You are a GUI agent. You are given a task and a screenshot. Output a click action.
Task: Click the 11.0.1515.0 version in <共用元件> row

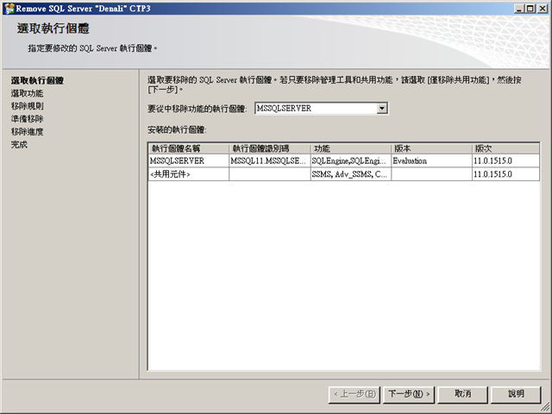pos(505,174)
